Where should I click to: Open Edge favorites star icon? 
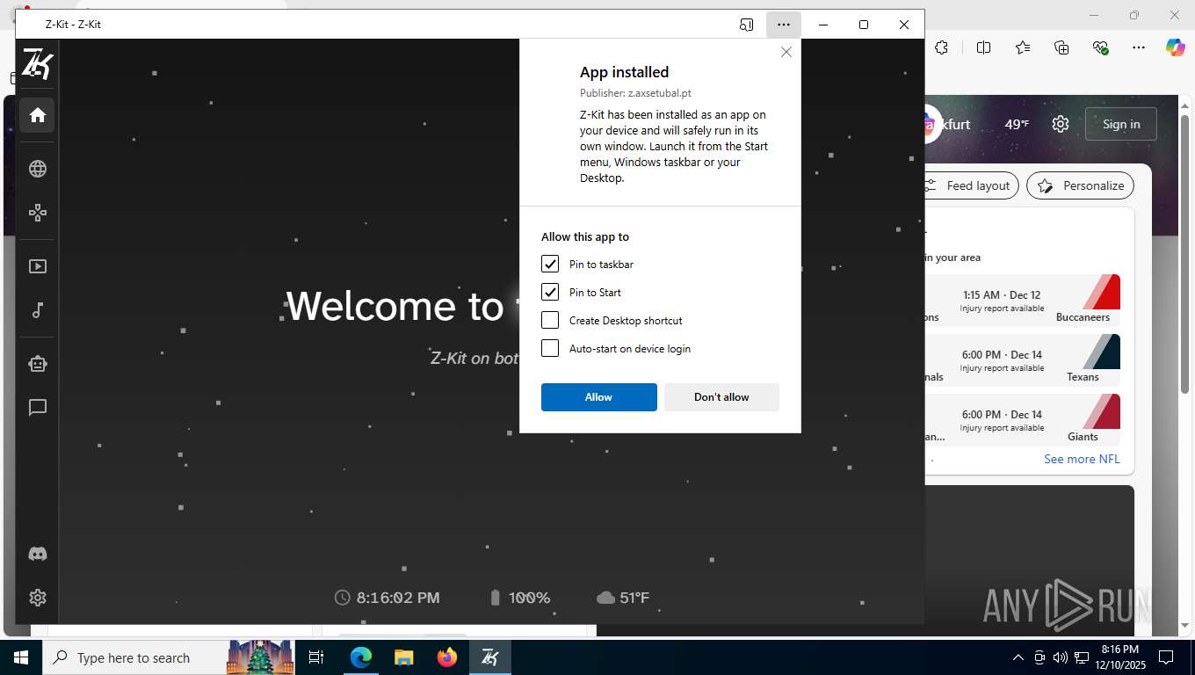pyautogui.click(x=1023, y=47)
